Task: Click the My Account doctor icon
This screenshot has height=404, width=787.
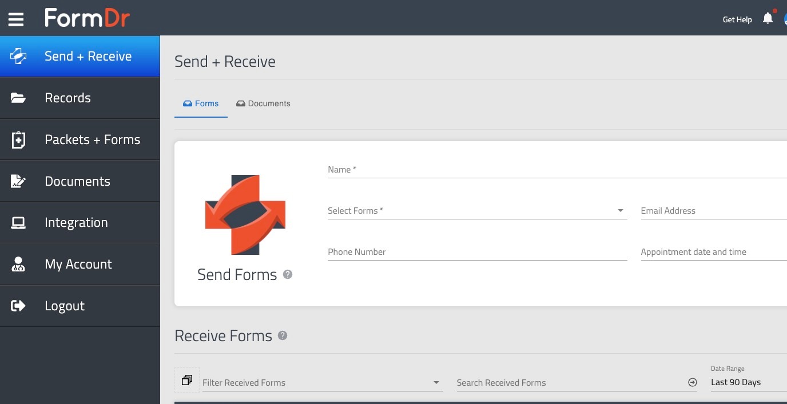Action: click(18, 264)
